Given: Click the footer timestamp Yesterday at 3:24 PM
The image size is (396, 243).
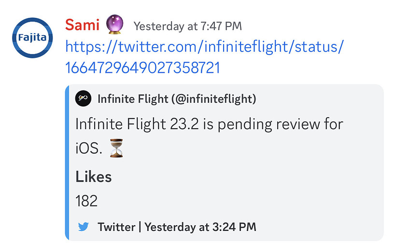Looking at the screenshot, I should [x=200, y=227].
